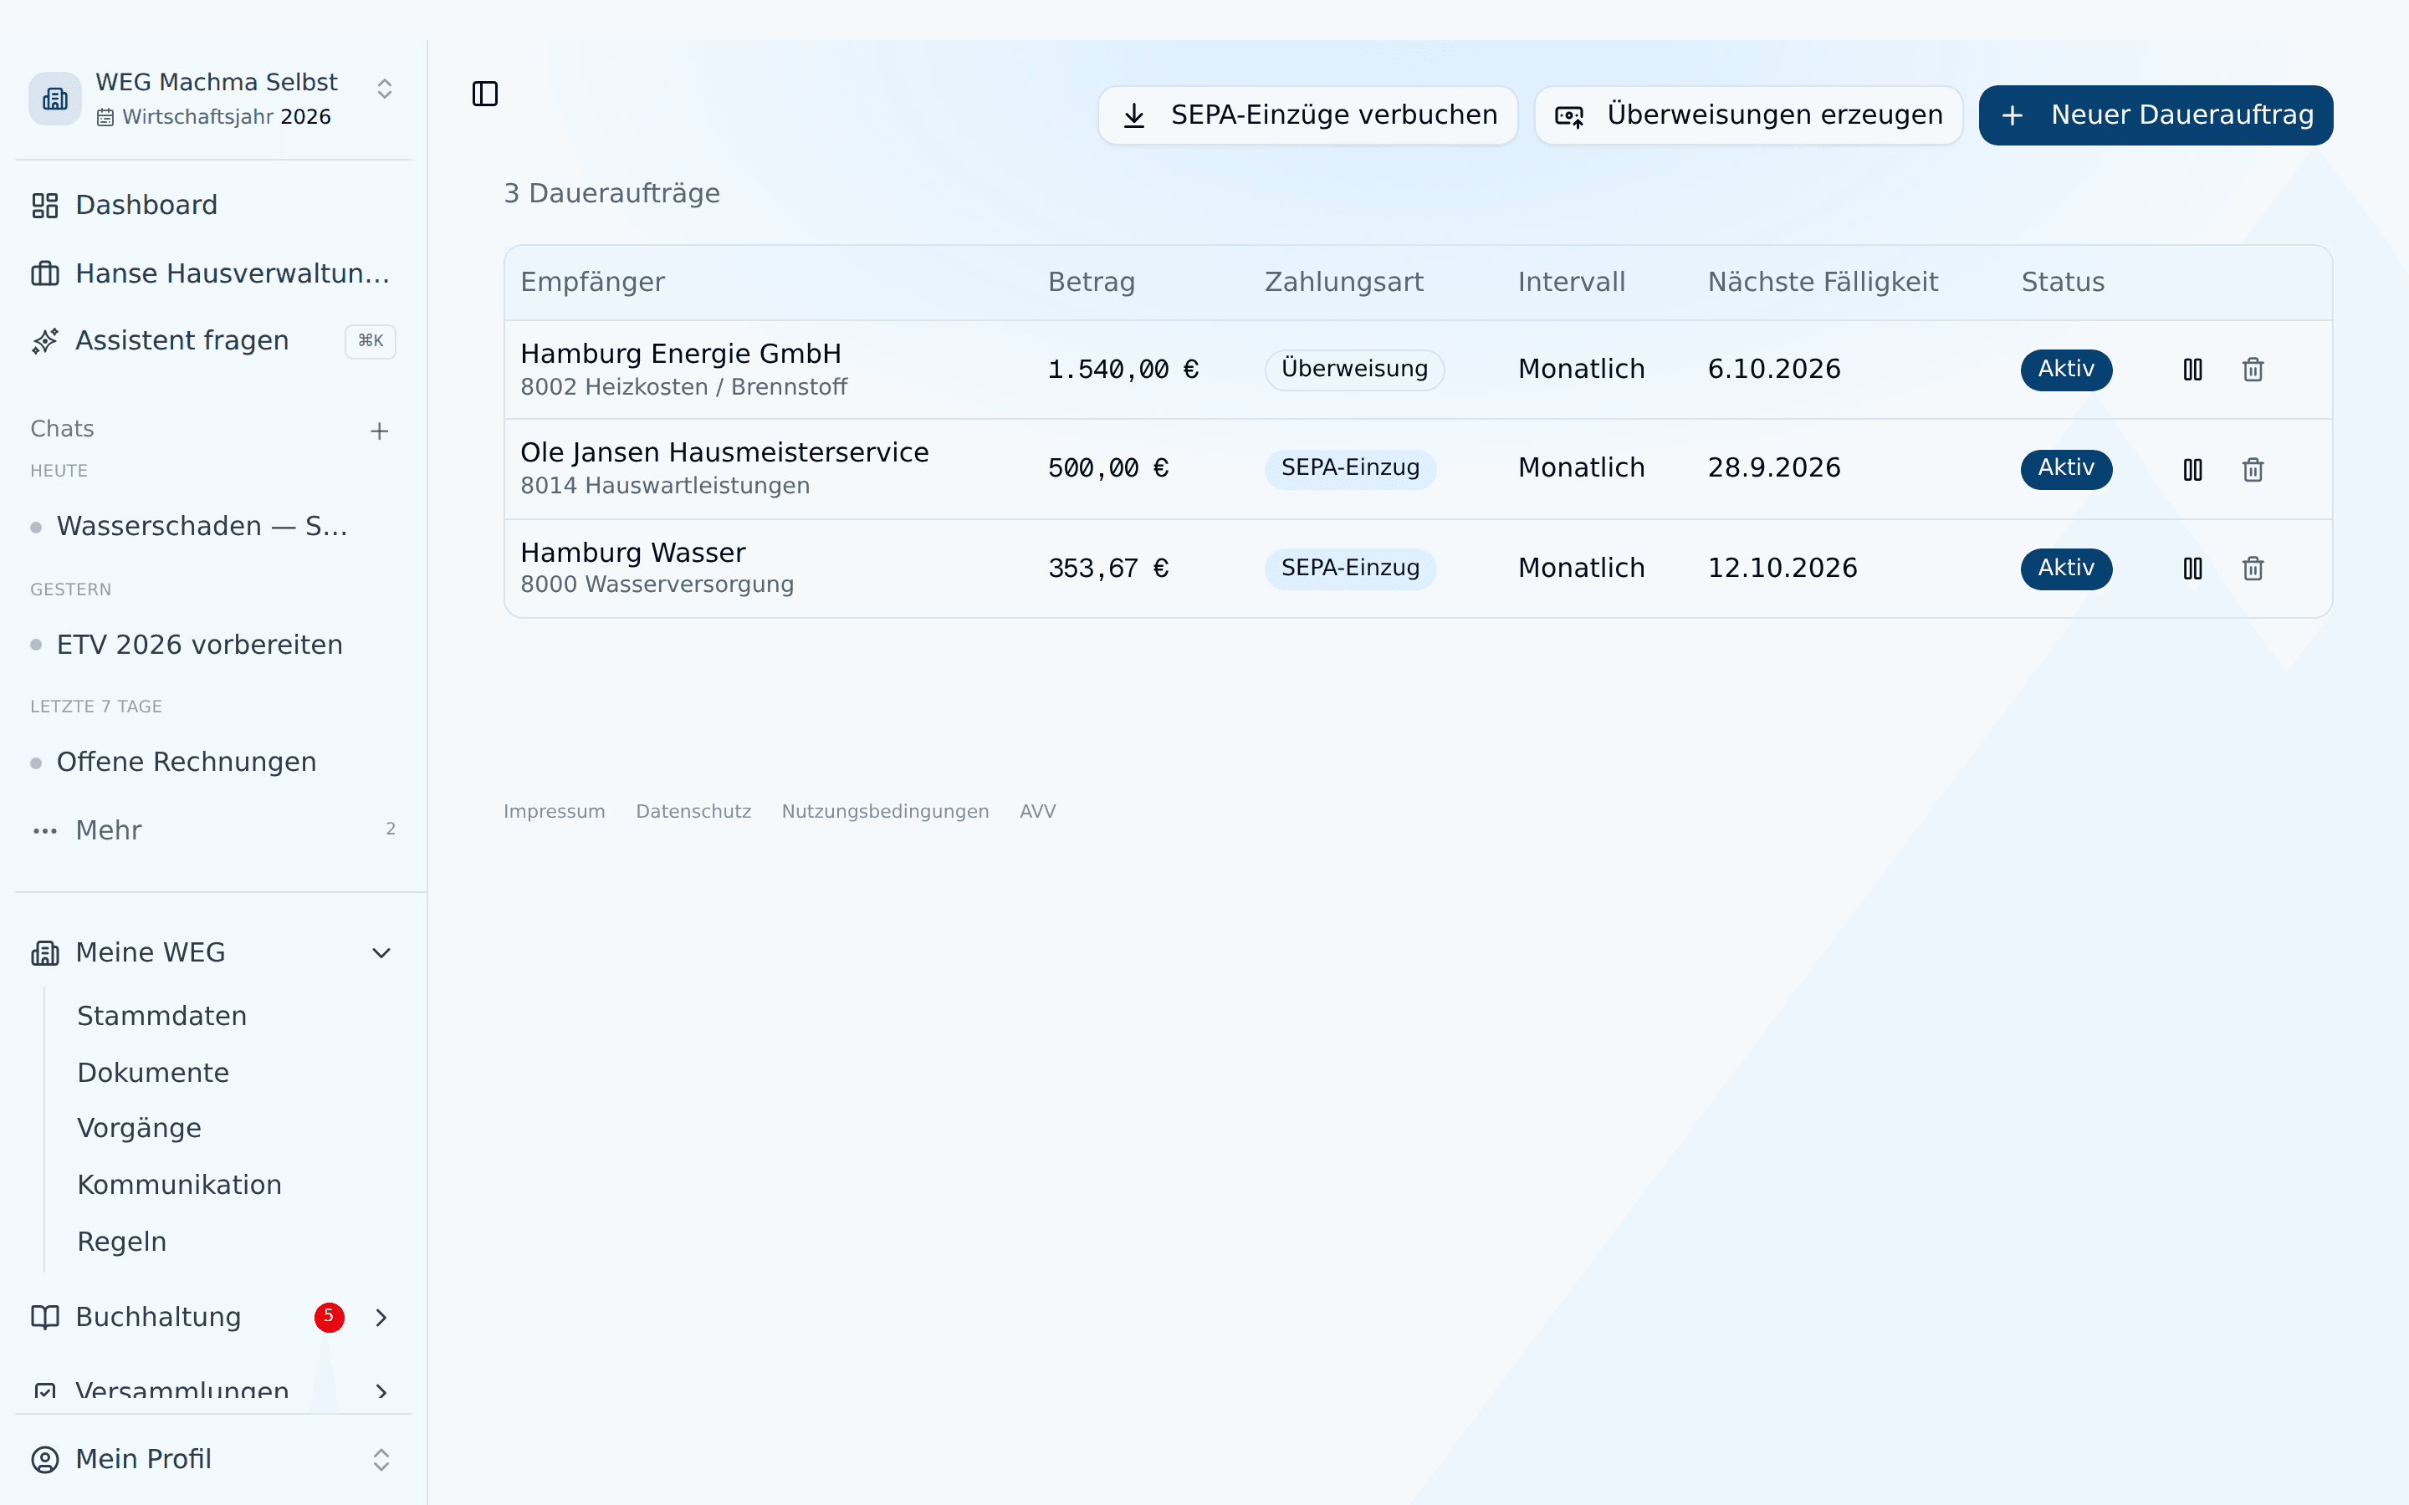The image size is (2409, 1505).
Task: Delete the Ole Jansen Hausmeisterservice standing order
Action: tap(2253, 469)
